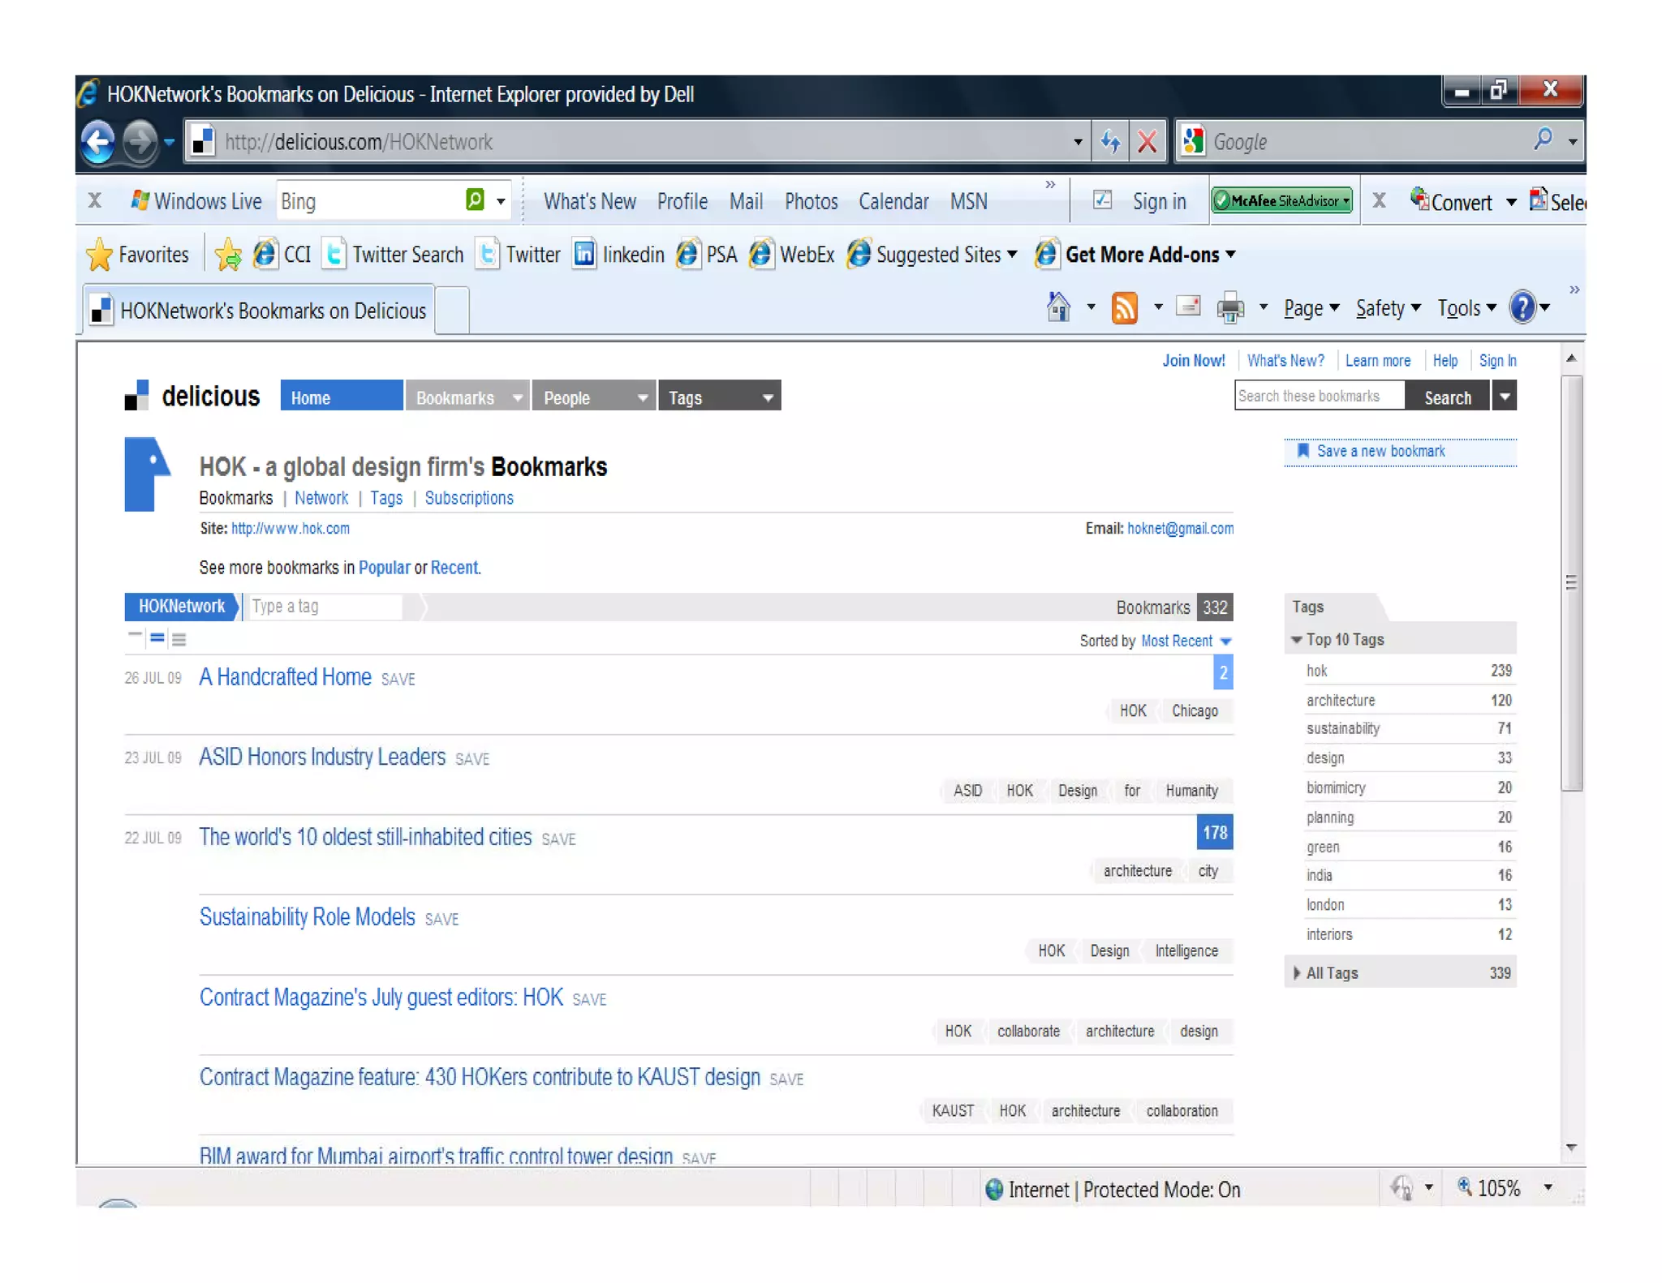The height and width of the screenshot is (1283, 1662).
Task: Click the RSS feeds icon in command bar
Action: (1124, 308)
